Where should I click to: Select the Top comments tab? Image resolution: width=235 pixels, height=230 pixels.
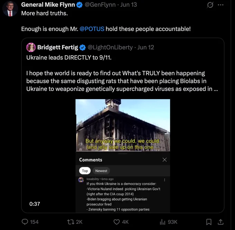coord(85,171)
